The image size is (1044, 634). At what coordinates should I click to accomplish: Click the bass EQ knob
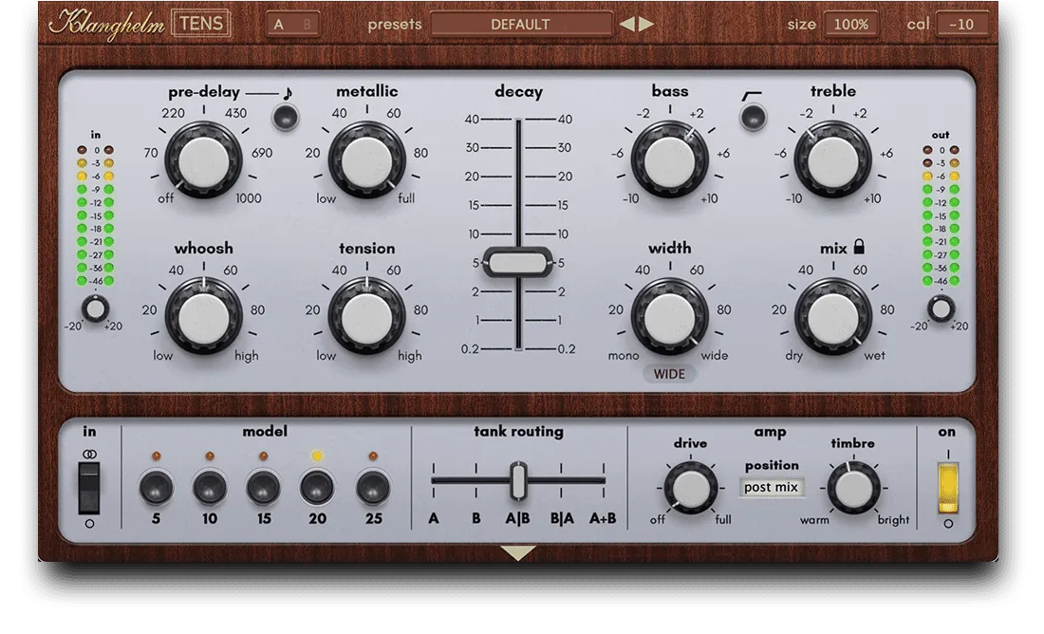[669, 160]
